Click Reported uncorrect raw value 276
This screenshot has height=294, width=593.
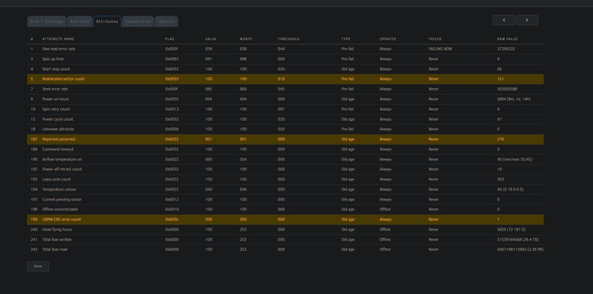[x=500, y=139]
